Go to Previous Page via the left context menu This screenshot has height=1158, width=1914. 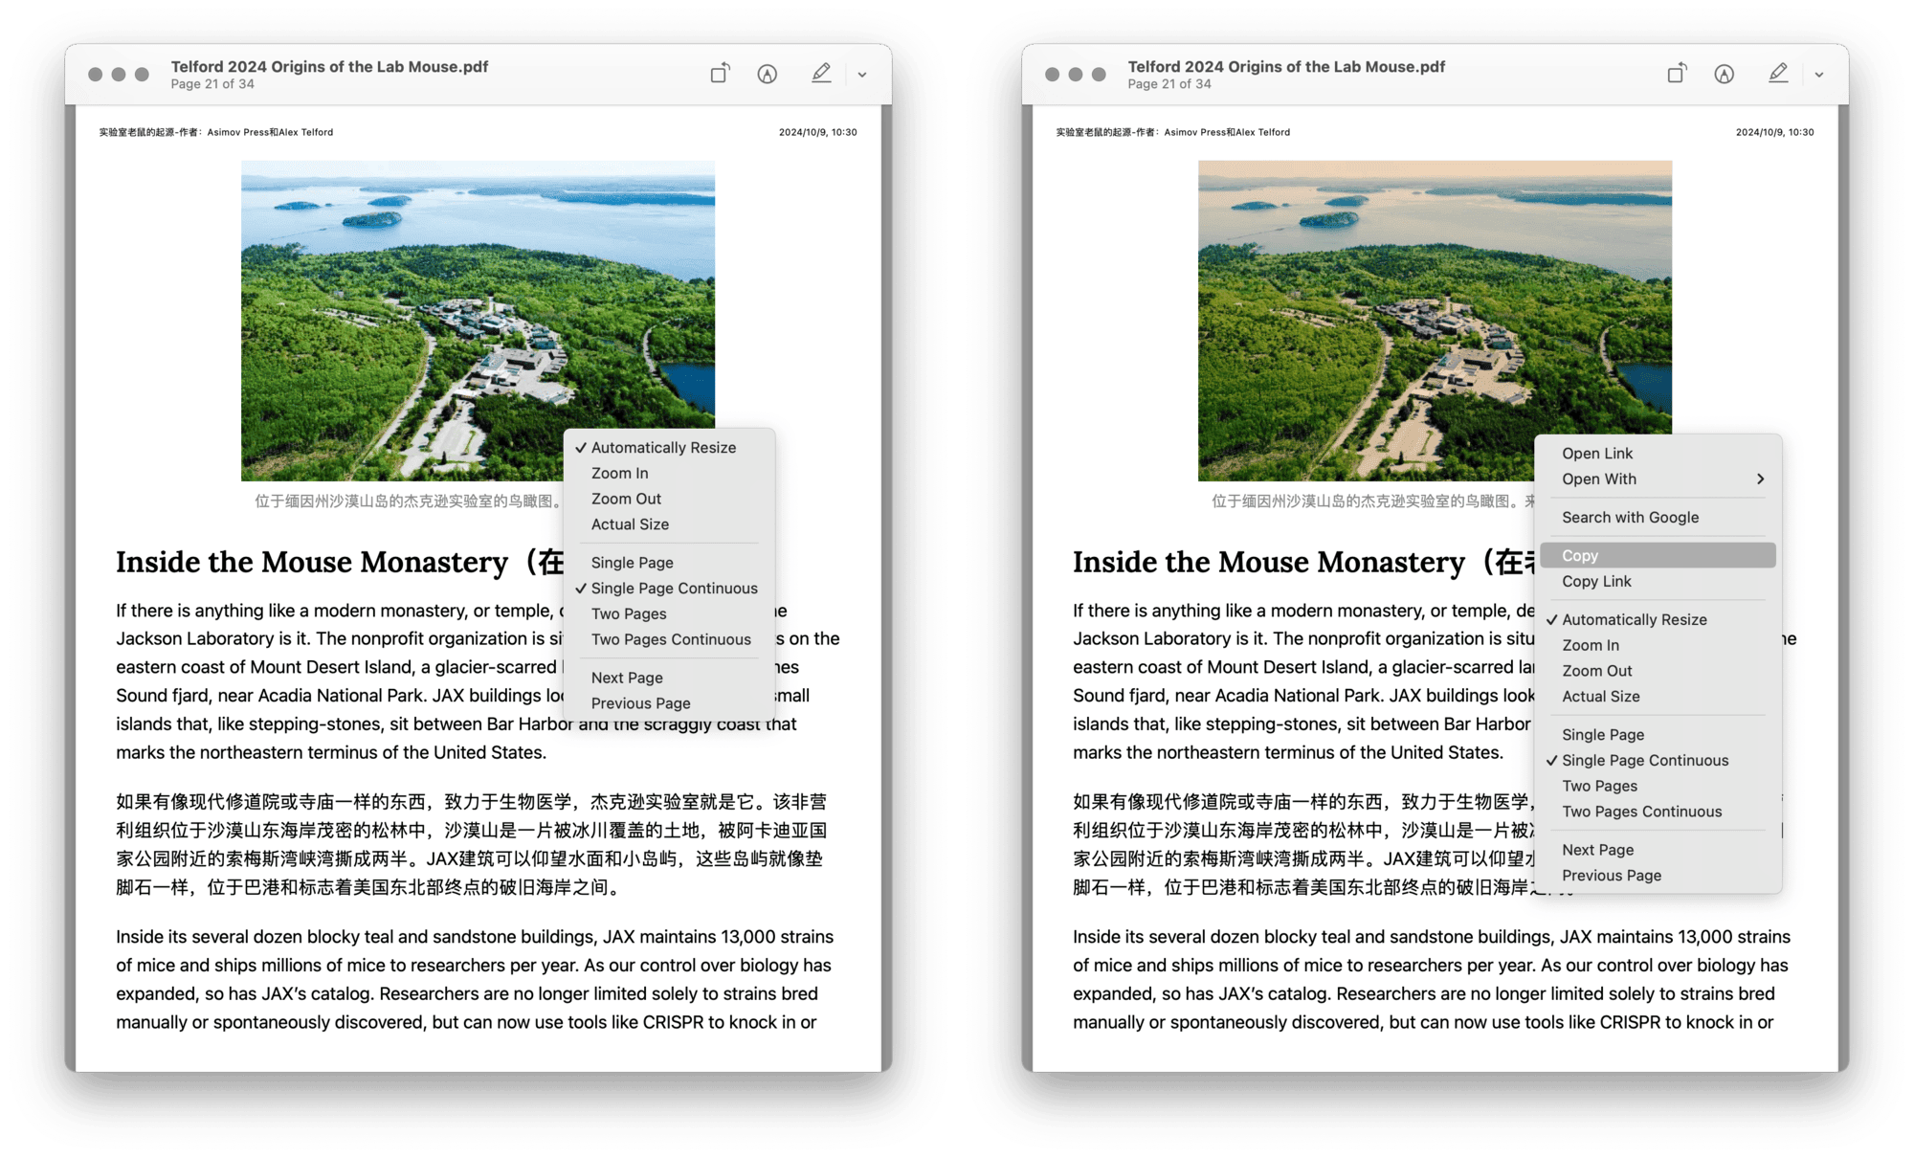pos(669,703)
